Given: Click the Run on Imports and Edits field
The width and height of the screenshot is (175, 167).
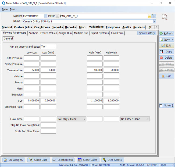Looking at the screenshot, I should point(48,47).
